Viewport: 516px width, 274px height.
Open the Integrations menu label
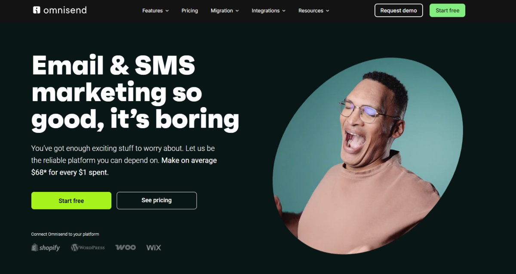265,10
